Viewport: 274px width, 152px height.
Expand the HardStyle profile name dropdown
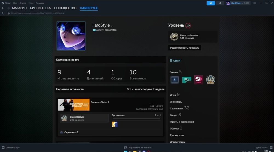(x=112, y=26)
